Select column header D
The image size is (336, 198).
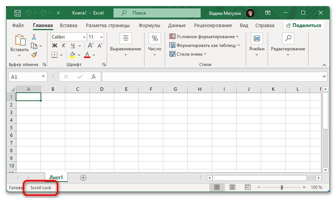pyautogui.click(x=102, y=89)
